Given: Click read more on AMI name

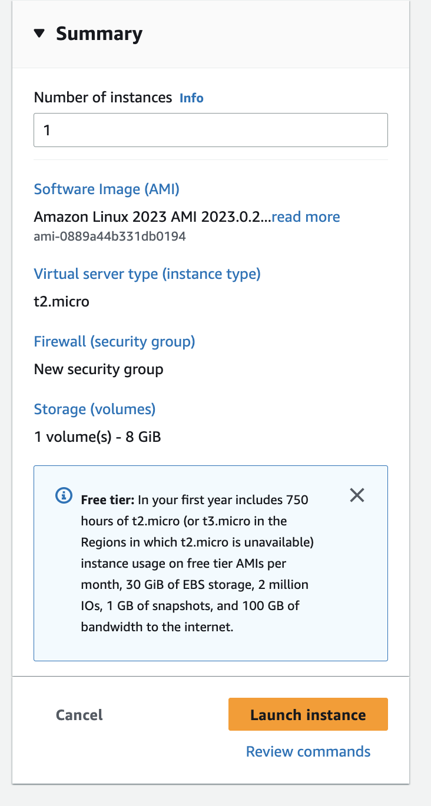Looking at the screenshot, I should (x=306, y=217).
